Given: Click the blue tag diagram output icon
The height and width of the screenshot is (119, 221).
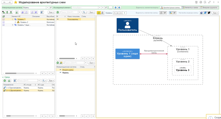Looking at the screenshot, I should pyautogui.click(x=205, y=13).
